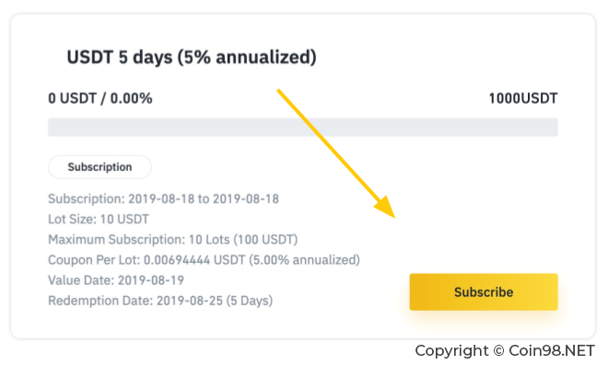Viewport: 608px width, 365px height.
Task: Click the 0.00694444 USDT coupon value
Action: click(194, 259)
